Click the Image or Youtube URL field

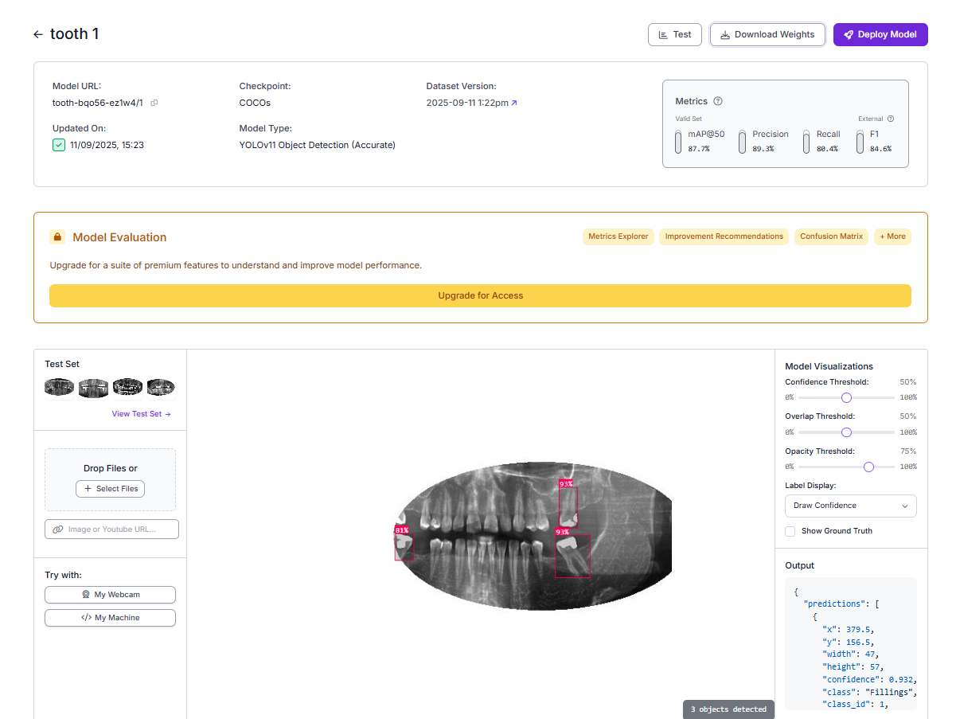point(111,529)
